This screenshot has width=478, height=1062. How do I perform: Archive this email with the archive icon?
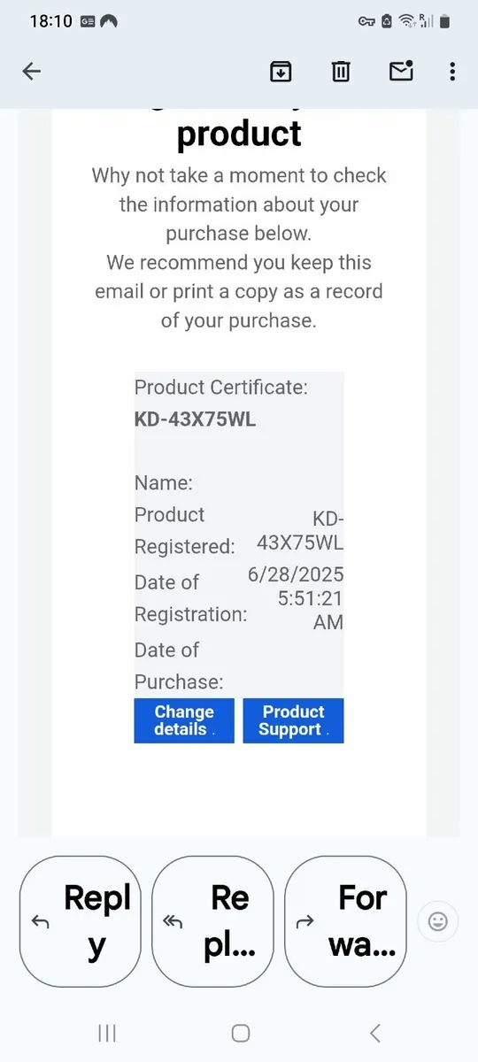(x=281, y=72)
